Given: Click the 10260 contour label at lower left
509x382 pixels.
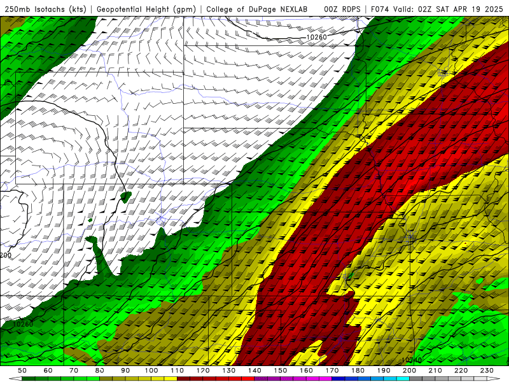Looking at the screenshot, I should click(23, 324).
